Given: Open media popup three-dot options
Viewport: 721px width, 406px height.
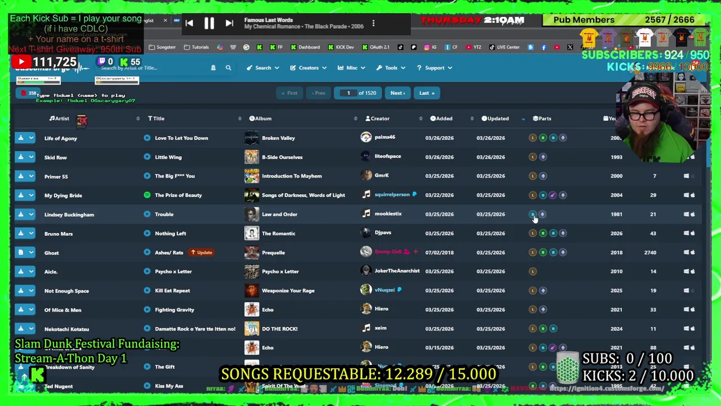Looking at the screenshot, I should click(x=373, y=24).
